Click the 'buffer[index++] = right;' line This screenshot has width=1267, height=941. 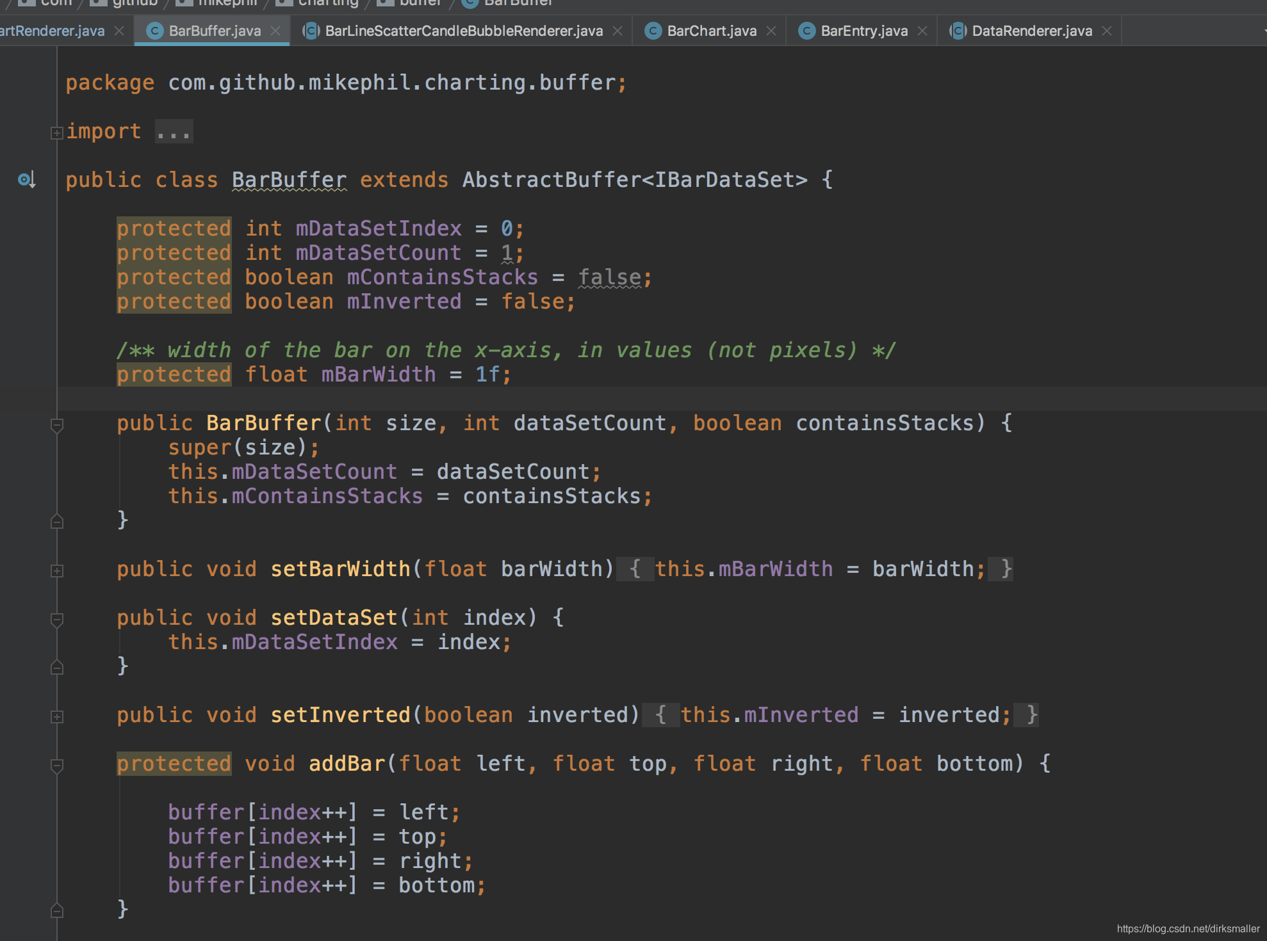pos(320,861)
